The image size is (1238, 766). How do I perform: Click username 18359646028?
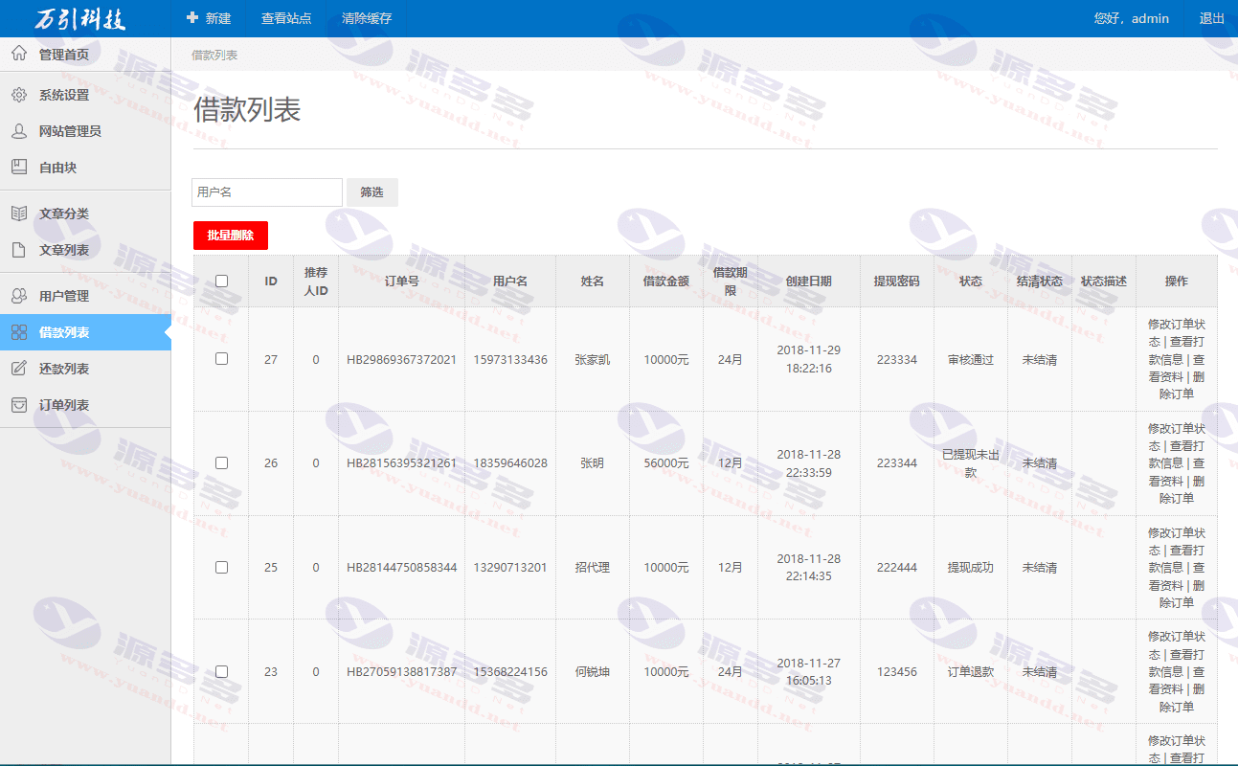click(x=510, y=463)
